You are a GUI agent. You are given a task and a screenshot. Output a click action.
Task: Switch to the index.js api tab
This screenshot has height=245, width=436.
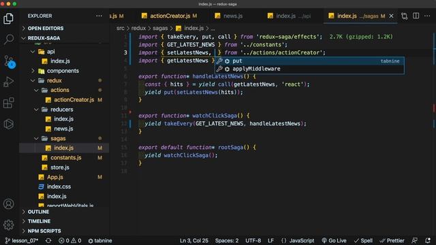coord(290,16)
